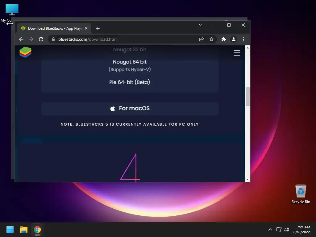The height and width of the screenshot is (237, 316).
Task: Close the Chrome window
Action: (x=243, y=25)
